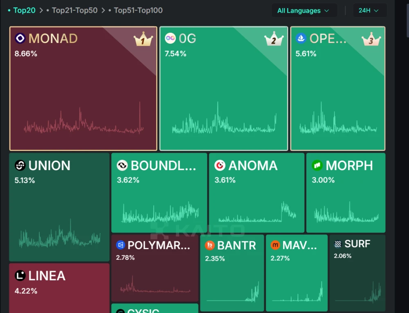Click the ANOMA project logo icon

tap(220, 165)
